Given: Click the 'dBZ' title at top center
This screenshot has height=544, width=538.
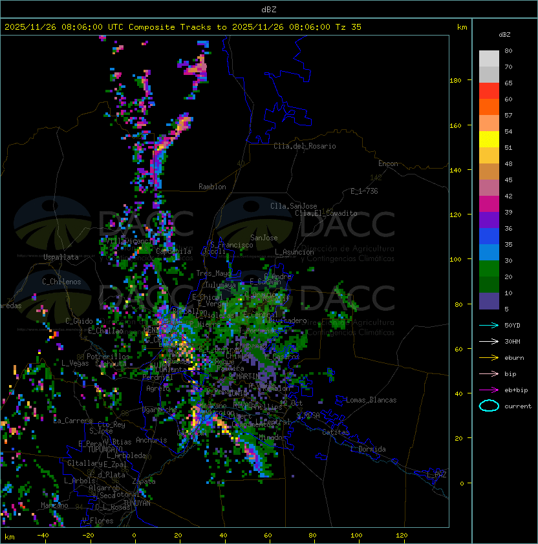Looking at the screenshot, I should click(269, 10).
